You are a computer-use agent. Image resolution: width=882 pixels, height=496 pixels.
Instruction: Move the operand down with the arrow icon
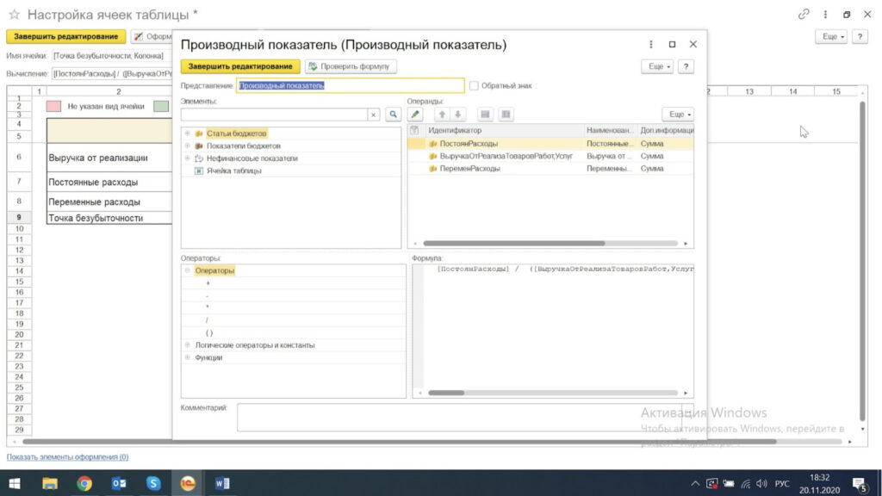pos(458,115)
